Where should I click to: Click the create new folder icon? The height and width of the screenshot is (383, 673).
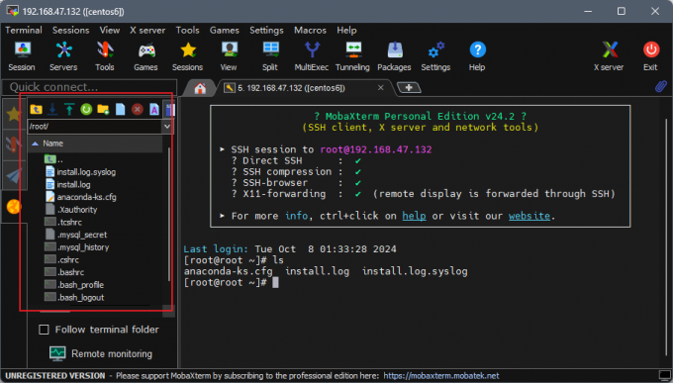coord(103,110)
